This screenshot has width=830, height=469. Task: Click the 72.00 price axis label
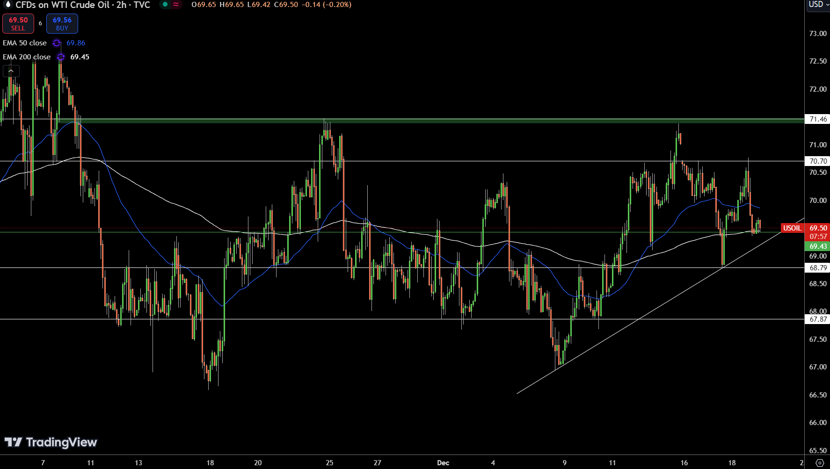pyautogui.click(x=818, y=89)
